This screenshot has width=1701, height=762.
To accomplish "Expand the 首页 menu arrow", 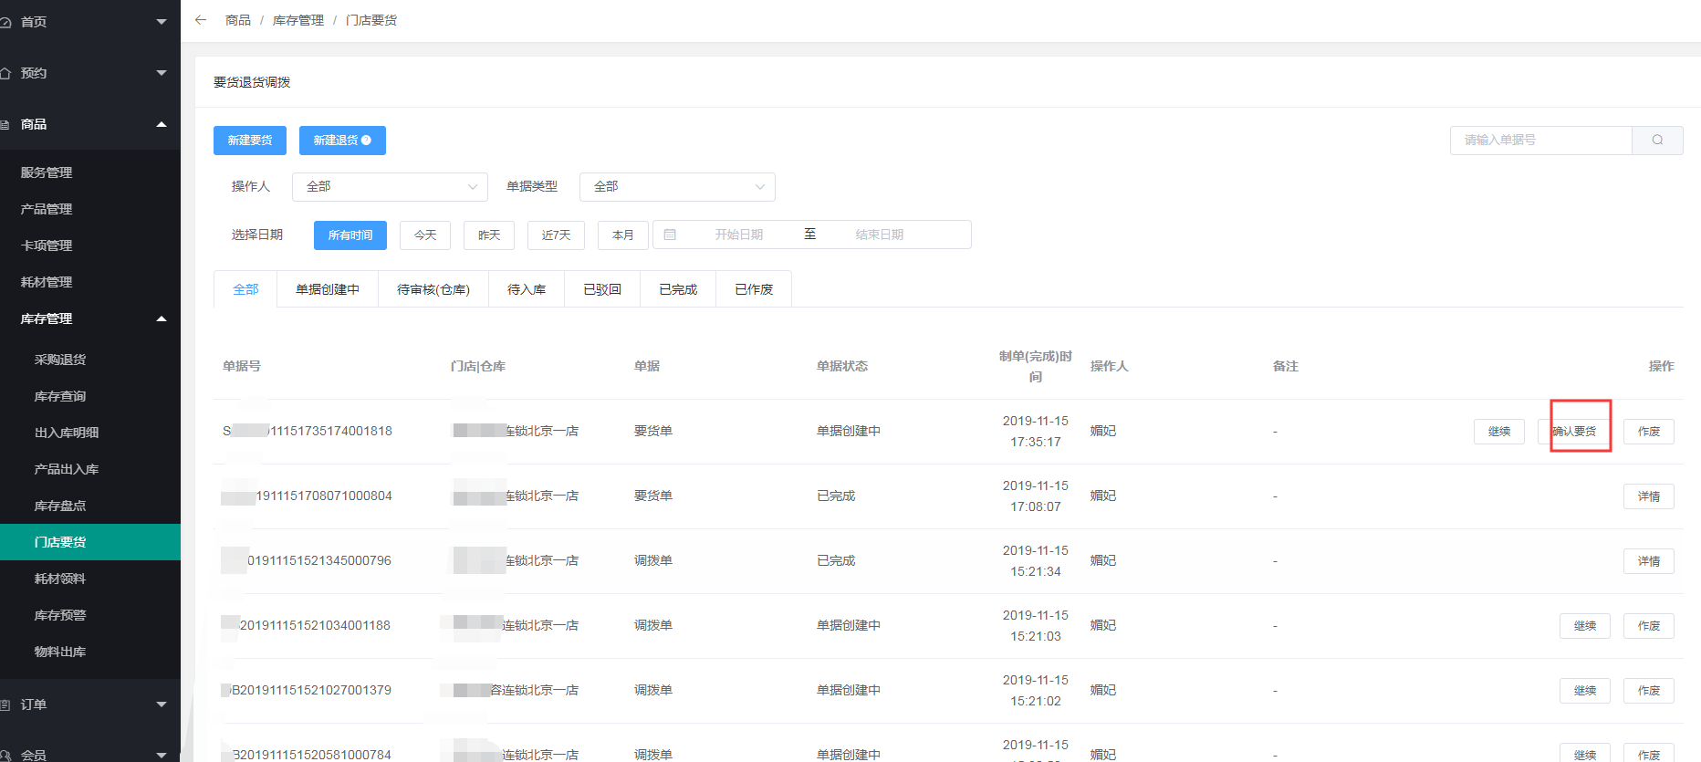I will (x=162, y=22).
